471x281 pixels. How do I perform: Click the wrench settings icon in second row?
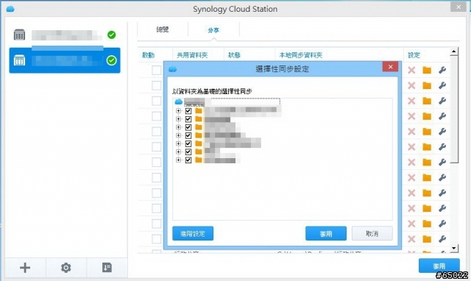pyautogui.click(x=442, y=85)
